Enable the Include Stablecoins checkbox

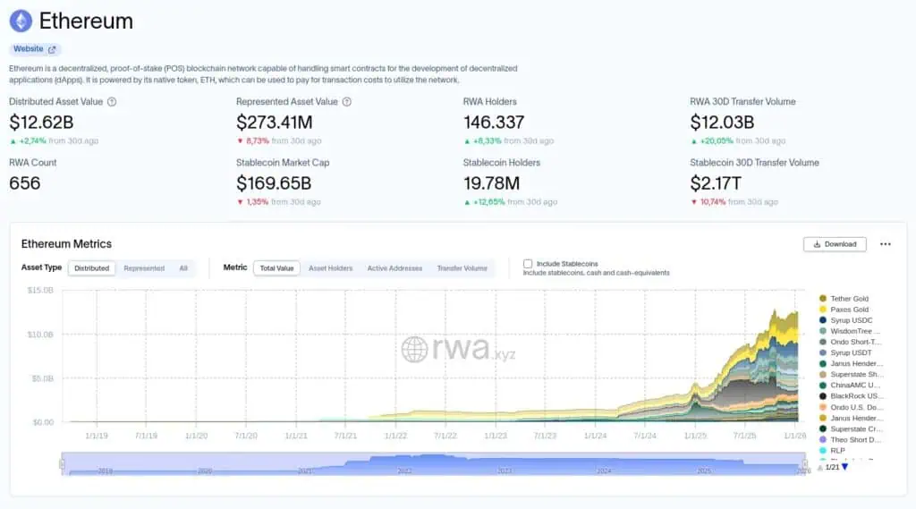click(528, 264)
